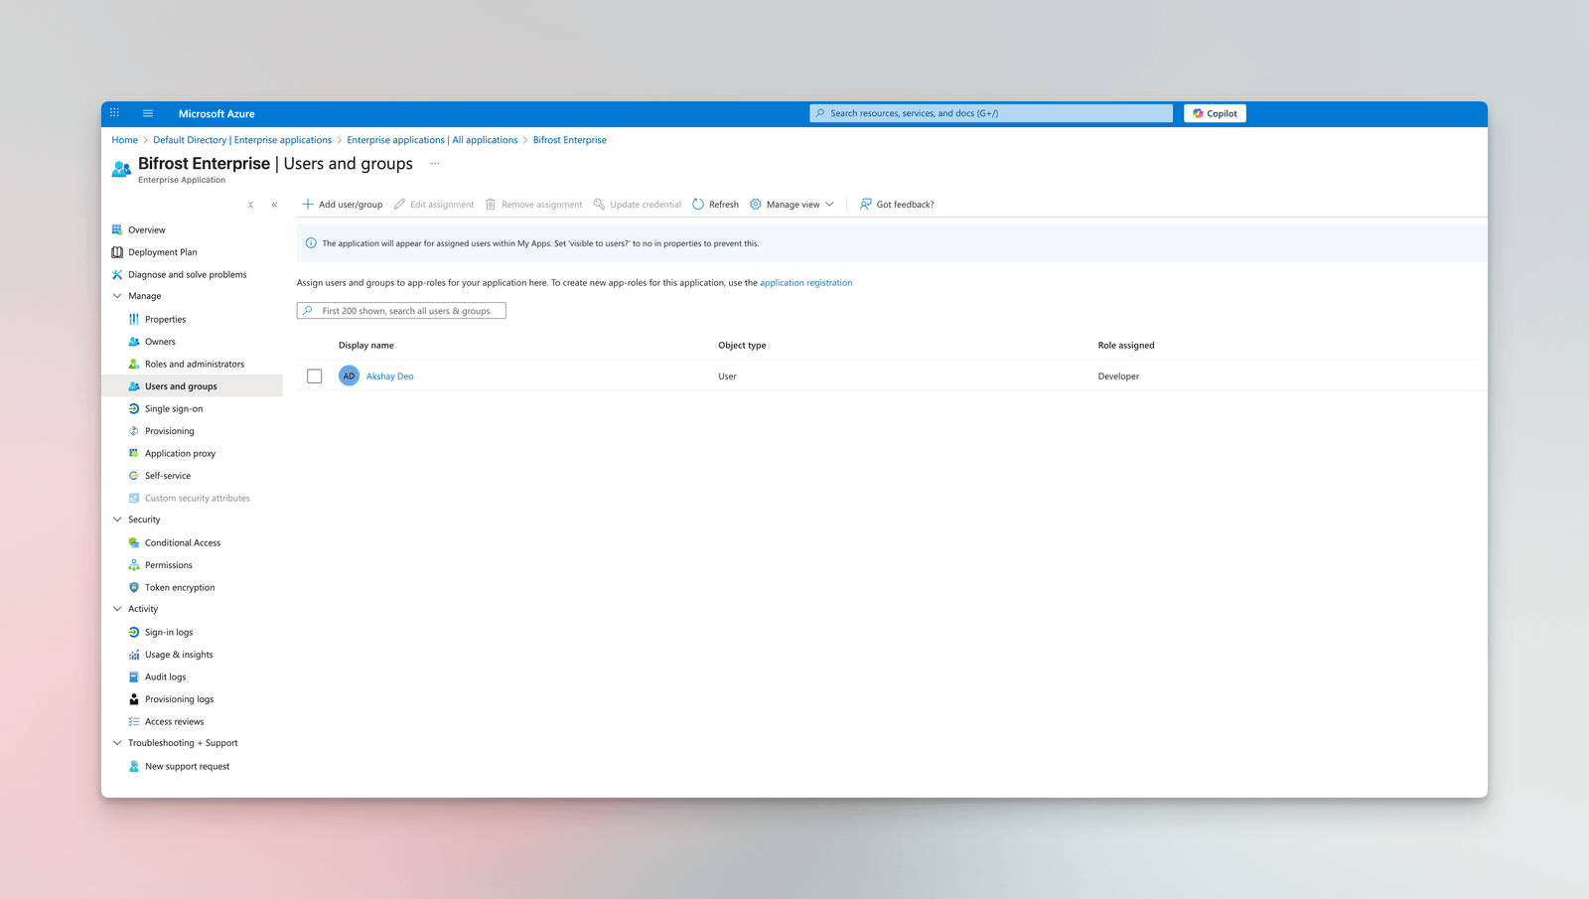Click the Bifrost Enterprise breadcrumb link
The image size is (1589, 899).
tap(570, 140)
